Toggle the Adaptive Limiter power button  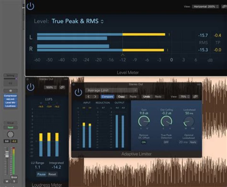click(78, 92)
